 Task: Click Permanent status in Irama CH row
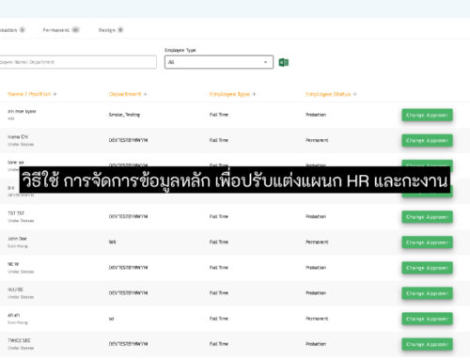[x=317, y=140]
